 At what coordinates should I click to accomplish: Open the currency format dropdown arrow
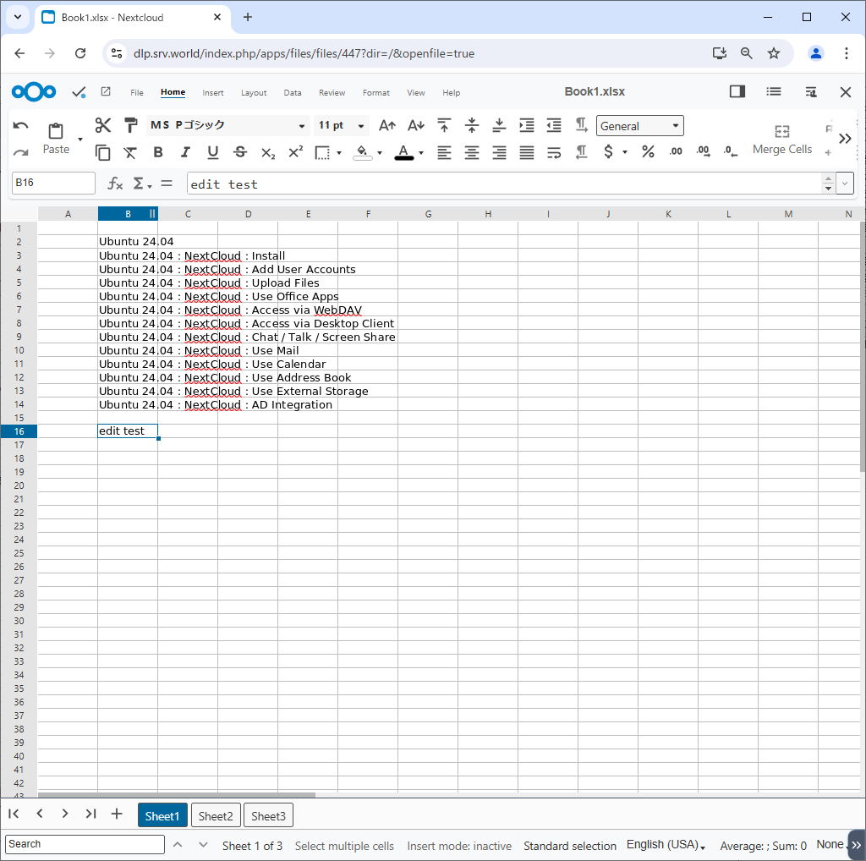click(x=625, y=152)
